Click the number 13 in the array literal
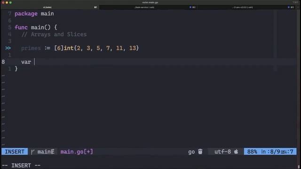The width and height of the screenshot is (301, 169). 133,48
